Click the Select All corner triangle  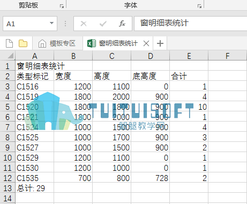point(10,56)
